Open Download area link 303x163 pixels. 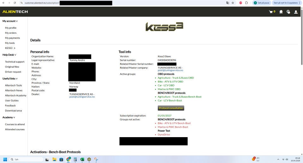pos(13,111)
